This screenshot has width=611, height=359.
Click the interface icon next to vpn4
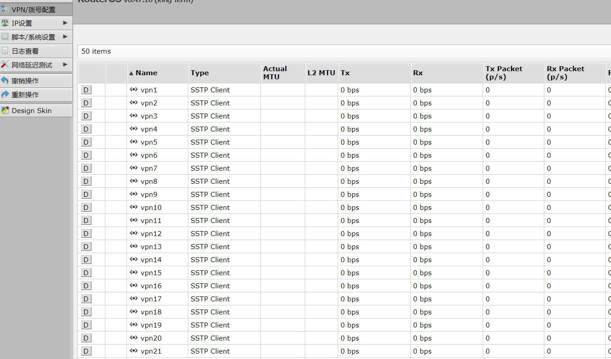click(x=134, y=128)
